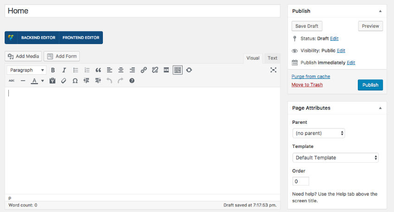Click the Word count: 0 text
This screenshot has height=212, width=394.
tap(23, 205)
